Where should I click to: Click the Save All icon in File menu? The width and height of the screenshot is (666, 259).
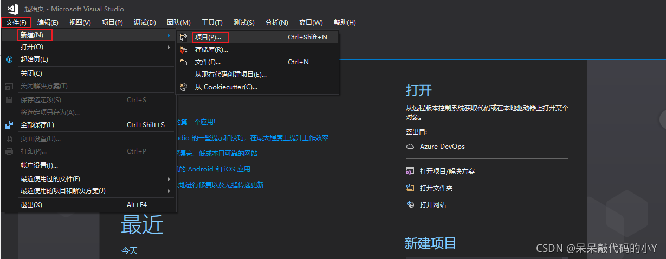click(x=9, y=125)
